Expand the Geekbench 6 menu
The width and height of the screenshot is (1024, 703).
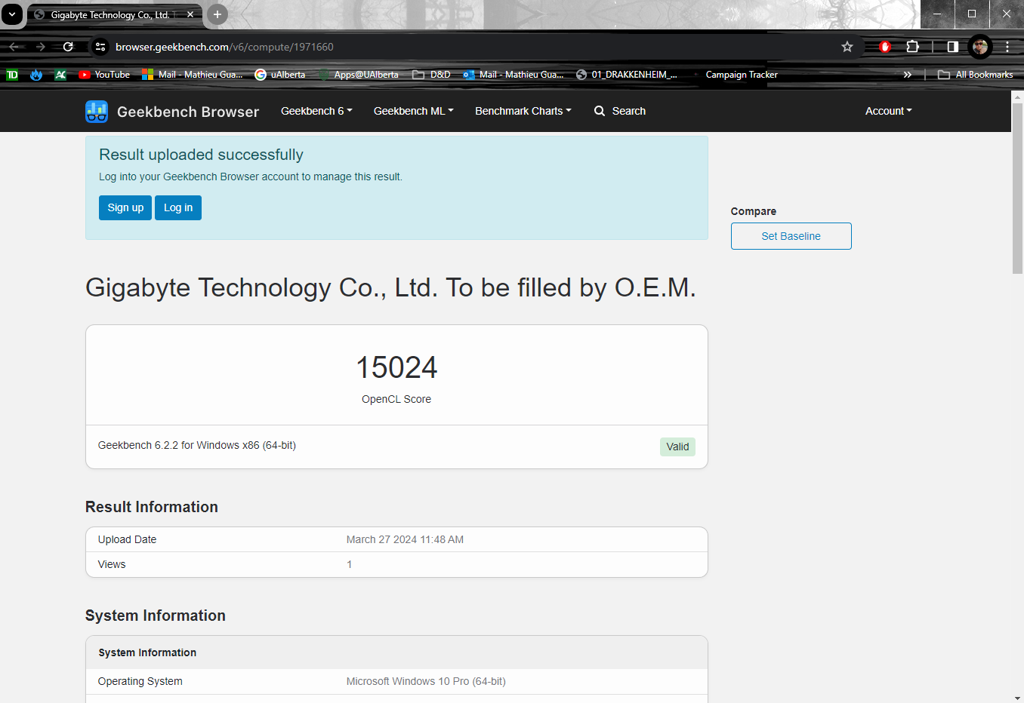click(316, 111)
